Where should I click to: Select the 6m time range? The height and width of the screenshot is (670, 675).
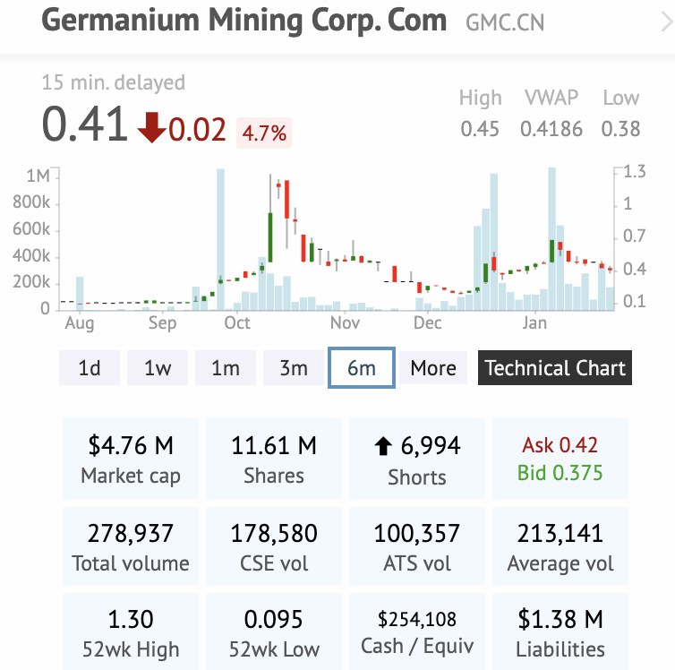click(x=362, y=368)
